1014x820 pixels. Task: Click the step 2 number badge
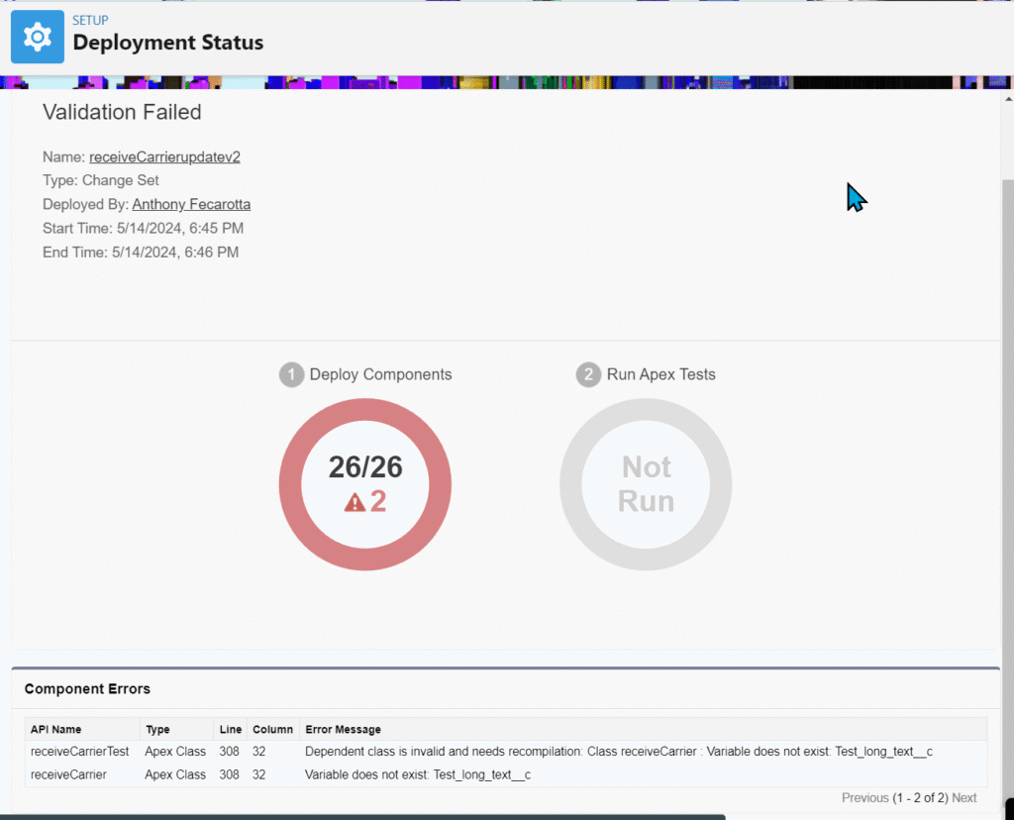point(588,375)
